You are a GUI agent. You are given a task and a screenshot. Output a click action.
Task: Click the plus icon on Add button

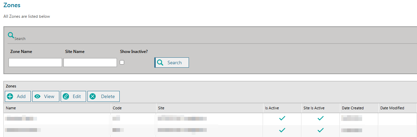pos(10,96)
